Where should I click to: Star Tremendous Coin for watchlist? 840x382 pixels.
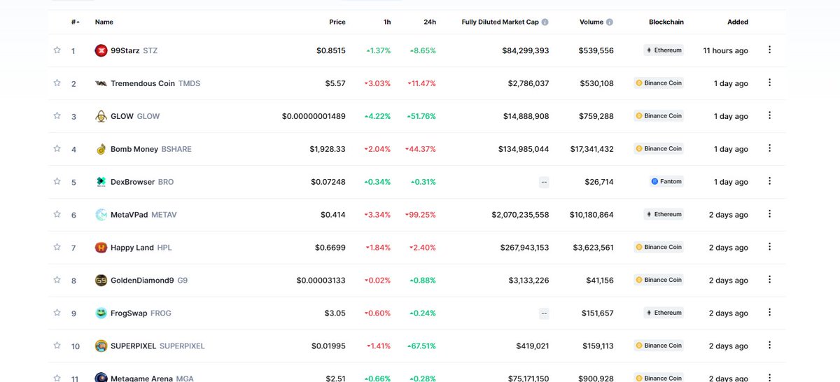pos(57,83)
